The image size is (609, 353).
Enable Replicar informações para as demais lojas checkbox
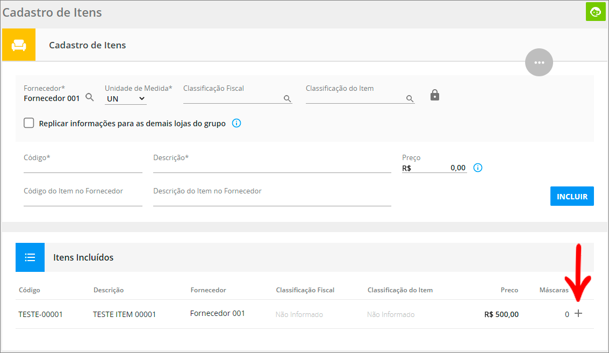click(x=29, y=123)
